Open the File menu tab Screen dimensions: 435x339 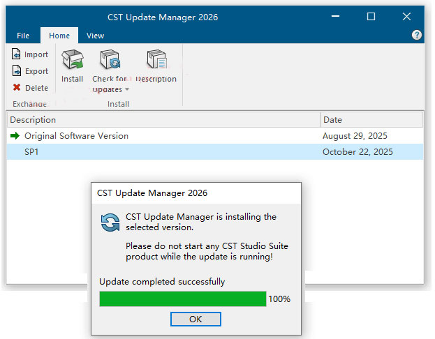pyautogui.click(x=23, y=36)
